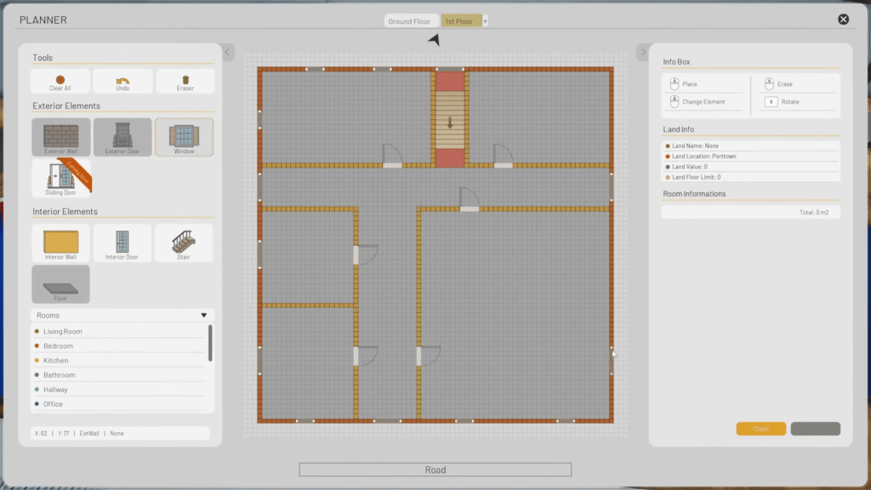
Task: Open the Road editor button
Action: (435, 469)
